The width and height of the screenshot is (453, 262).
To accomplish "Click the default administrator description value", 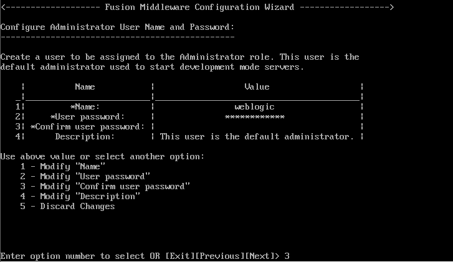I will coord(257,136).
